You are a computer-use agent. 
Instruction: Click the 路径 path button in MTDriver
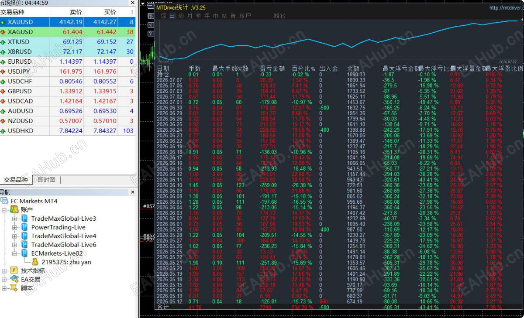(280, 16)
